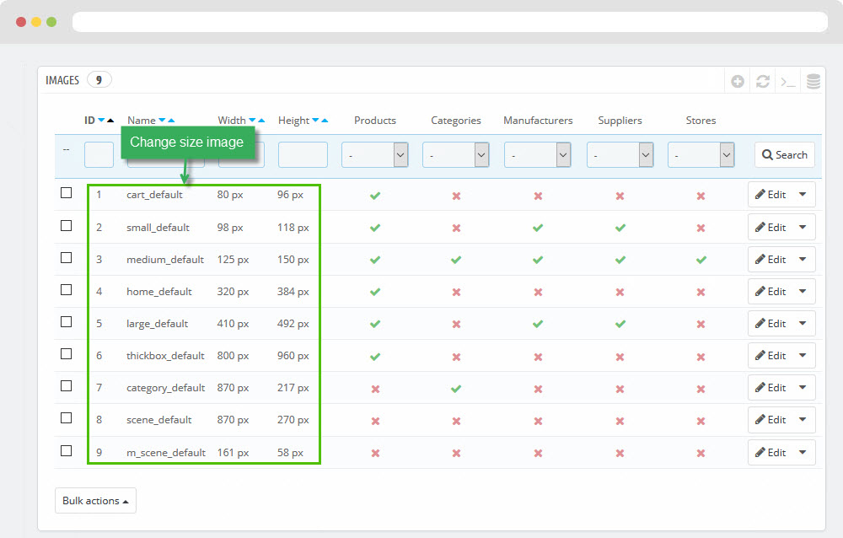
Task: Toggle Stores status for medium_default
Action: [701, 260]
